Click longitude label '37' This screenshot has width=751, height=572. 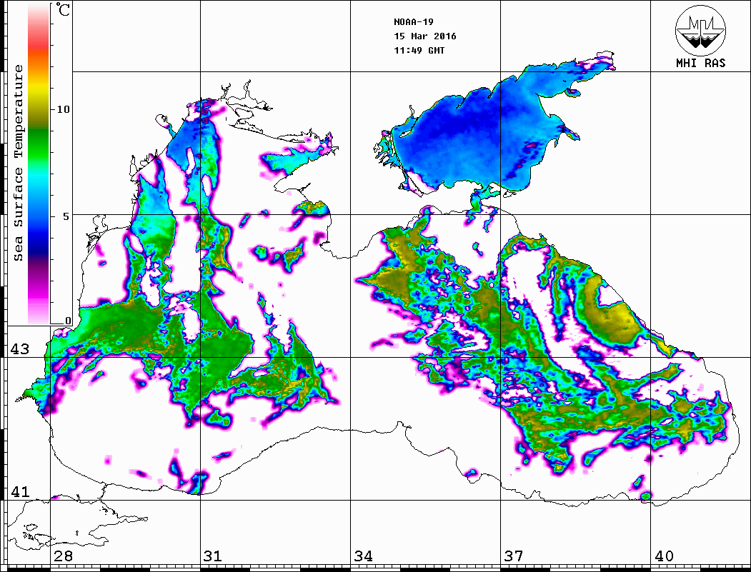[514, 556]
